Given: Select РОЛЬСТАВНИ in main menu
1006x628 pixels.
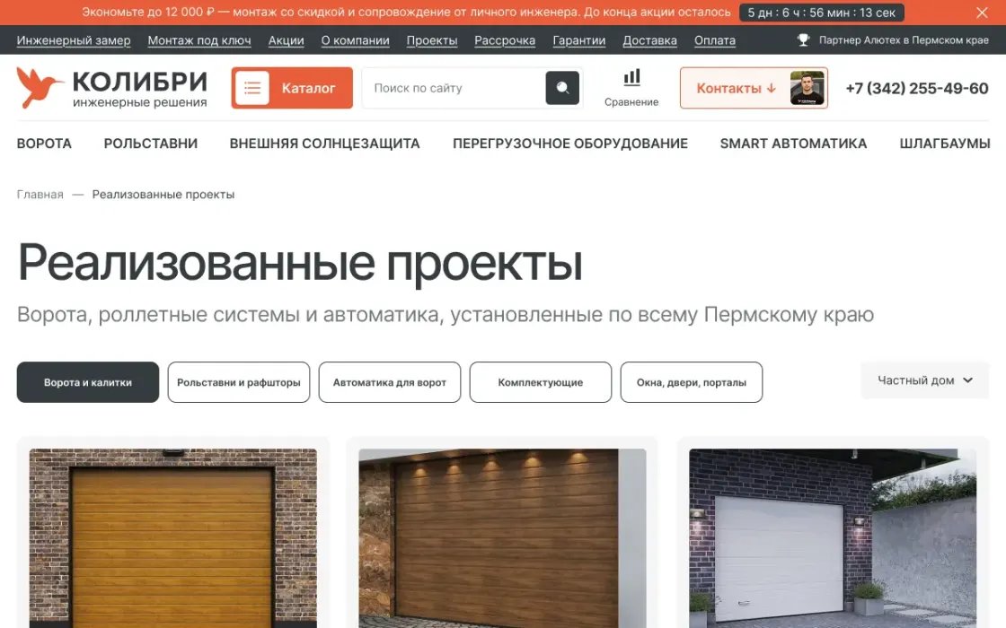Looking at the screenshot, I should click(x=151, y=144).
